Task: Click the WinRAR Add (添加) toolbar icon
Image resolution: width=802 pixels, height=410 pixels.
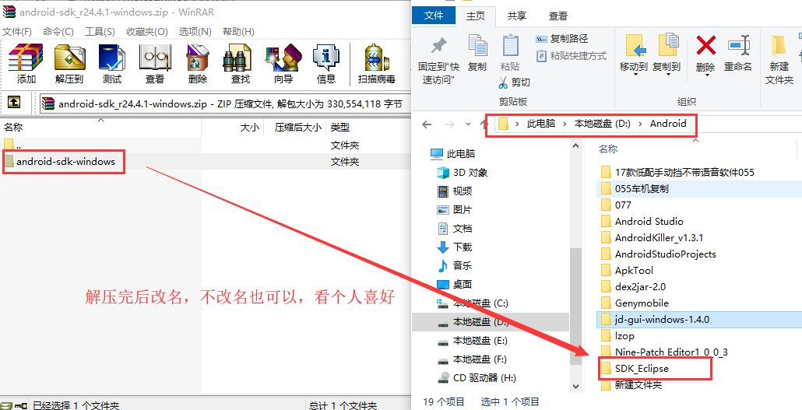Action: coord(26,58)
